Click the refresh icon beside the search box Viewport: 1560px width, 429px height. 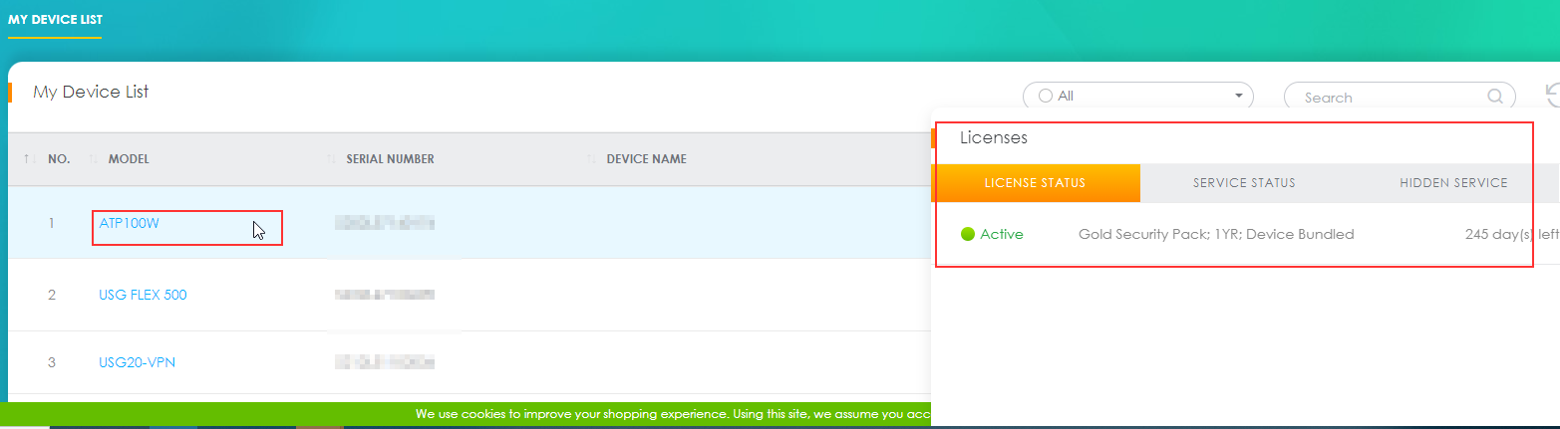[1552, 96]
